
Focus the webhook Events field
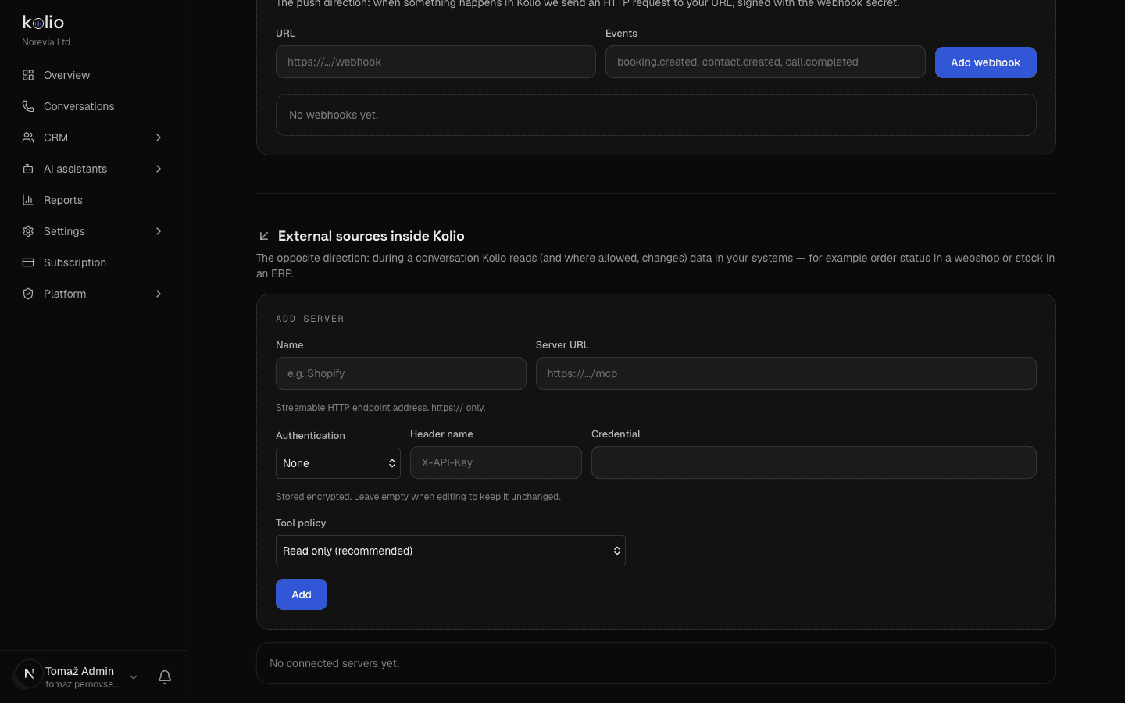click(x=766, y=62)
